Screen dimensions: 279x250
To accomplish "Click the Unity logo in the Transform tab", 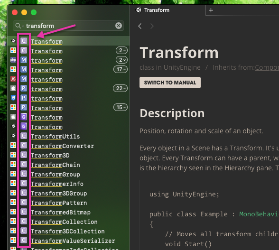I will coord(139,10).
